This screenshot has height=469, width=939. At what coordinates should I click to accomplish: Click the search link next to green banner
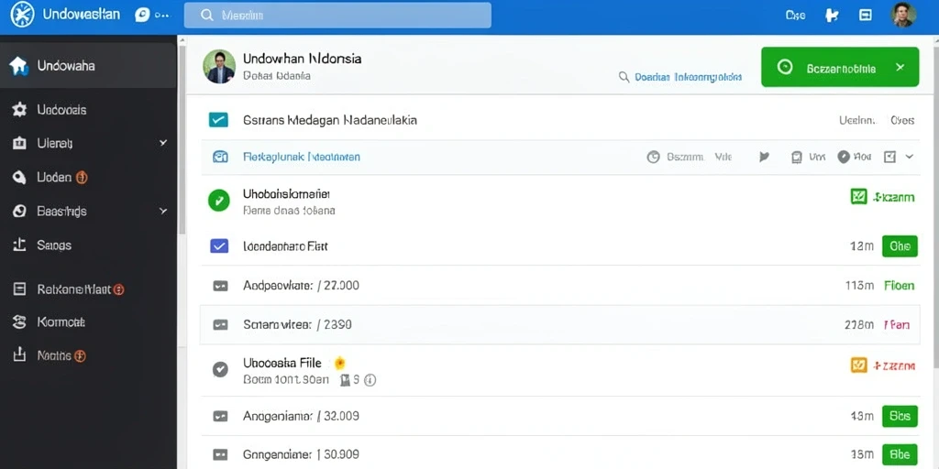click(680, 77)
